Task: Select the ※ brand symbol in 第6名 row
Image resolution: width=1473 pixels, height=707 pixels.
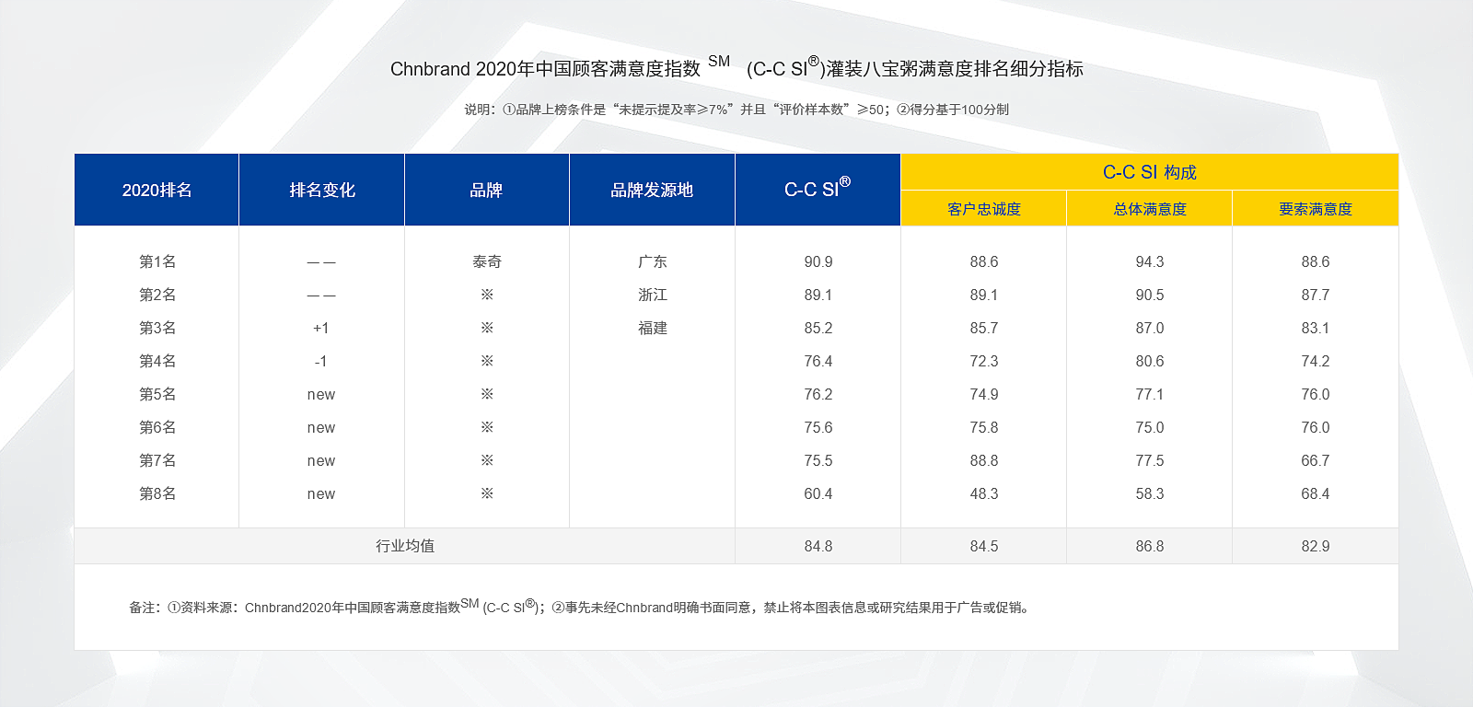Action: pyautogui.click(x=487, y=427)
